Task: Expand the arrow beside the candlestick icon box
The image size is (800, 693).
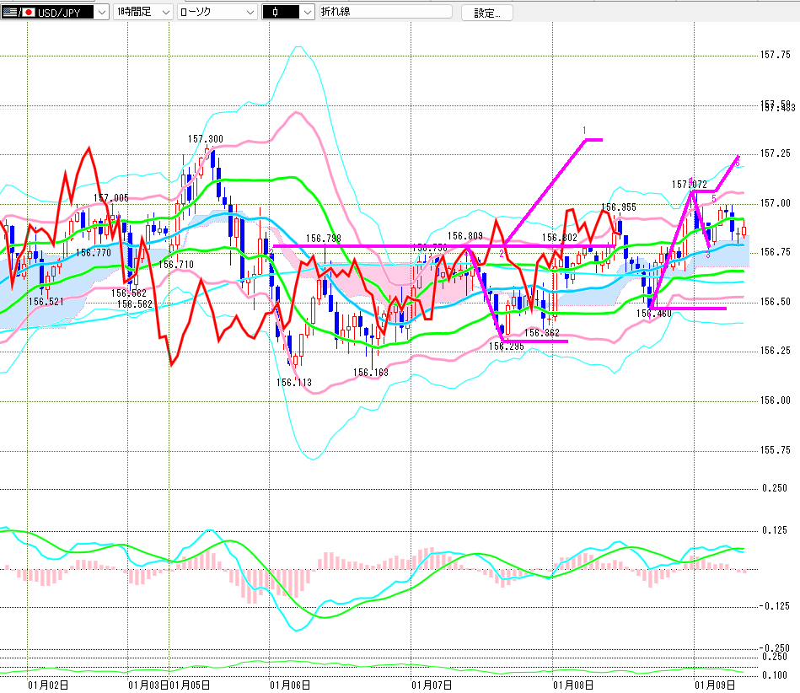Action: [307, 13]
